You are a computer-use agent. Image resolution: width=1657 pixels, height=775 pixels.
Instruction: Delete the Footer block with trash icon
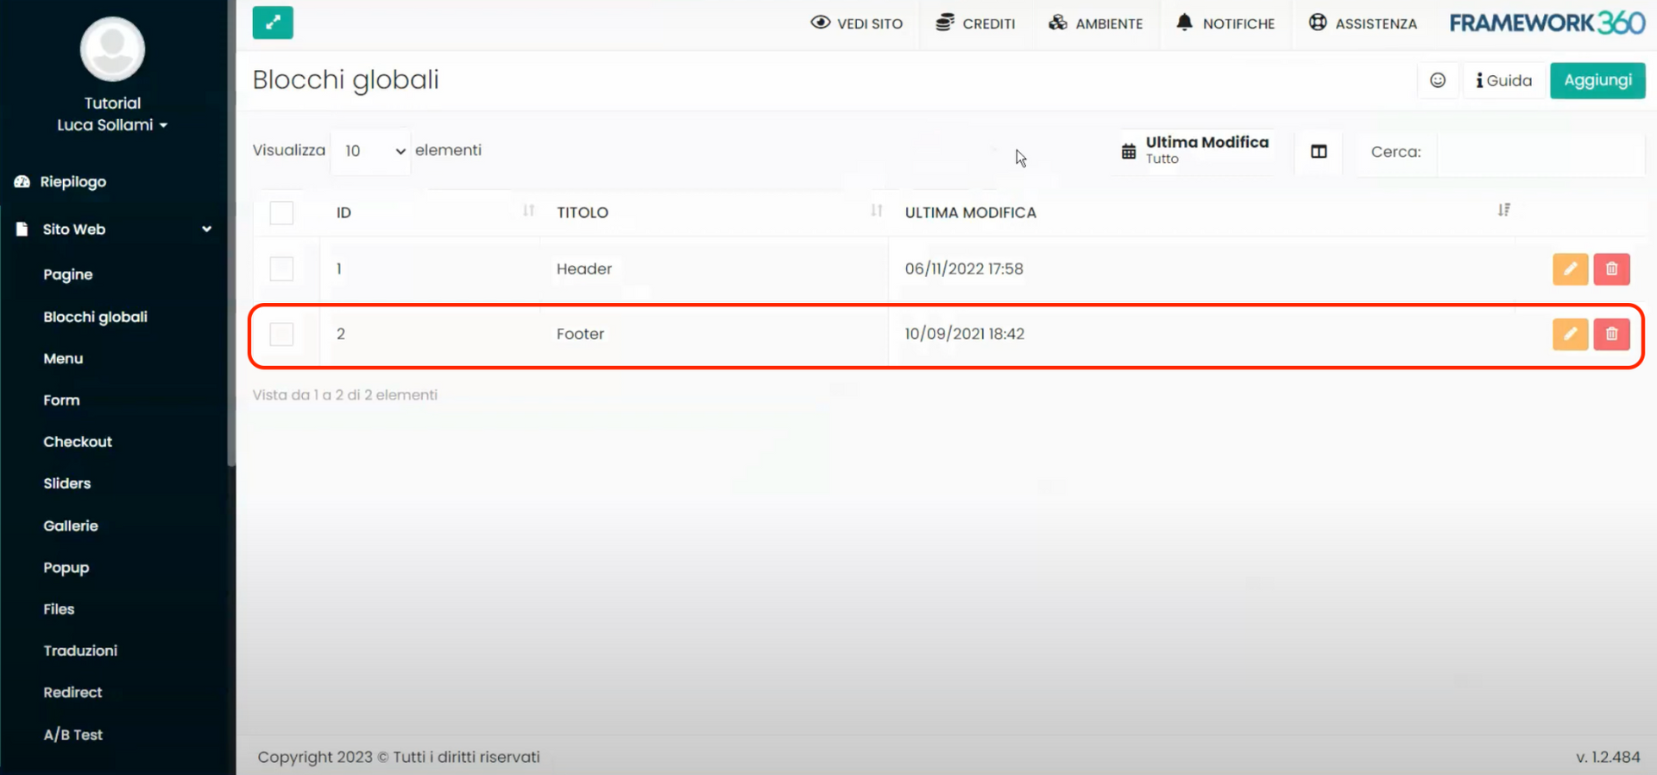point(1611,334)
